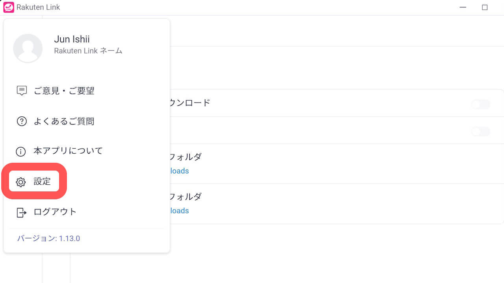This screenshot has width=504, height=283.
Task: Open the バージョン: 1.13.0 link
Action: pyautogui.click(x=48, y=238)
